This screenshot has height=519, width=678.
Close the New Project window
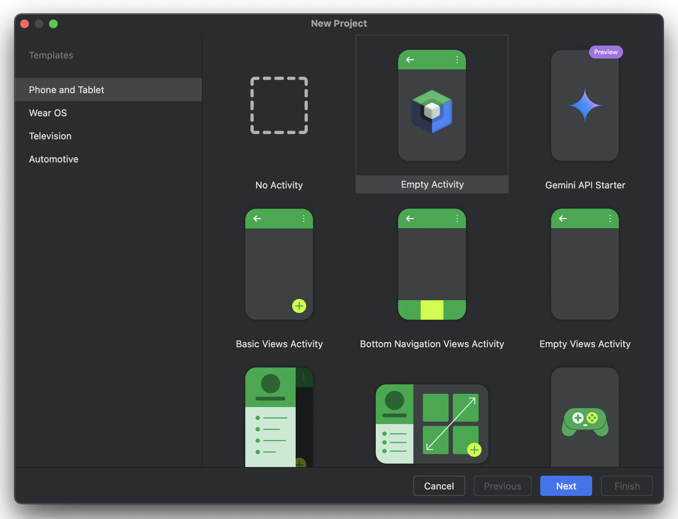click(x=25, y=24)
